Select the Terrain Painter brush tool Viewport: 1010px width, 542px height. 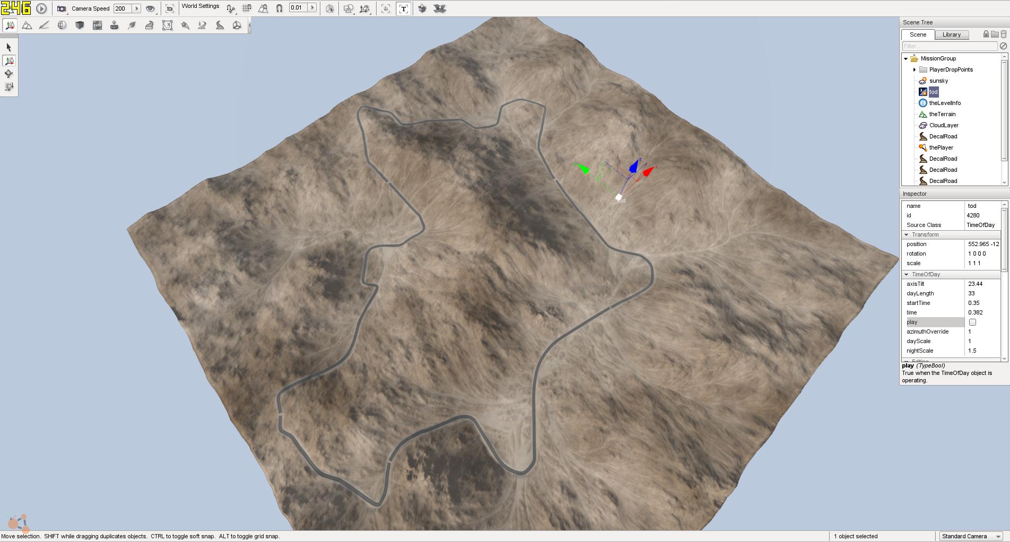point(44,25)
